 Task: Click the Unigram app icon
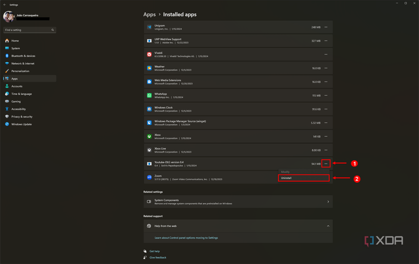(149, 27)
